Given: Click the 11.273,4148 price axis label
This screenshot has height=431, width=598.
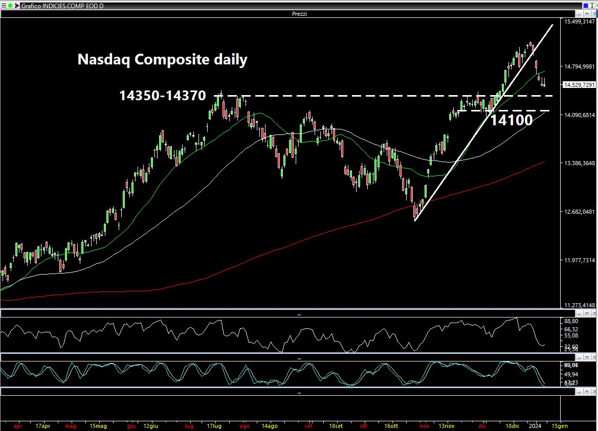Looking at the screenshot, I should click(579, 305).
